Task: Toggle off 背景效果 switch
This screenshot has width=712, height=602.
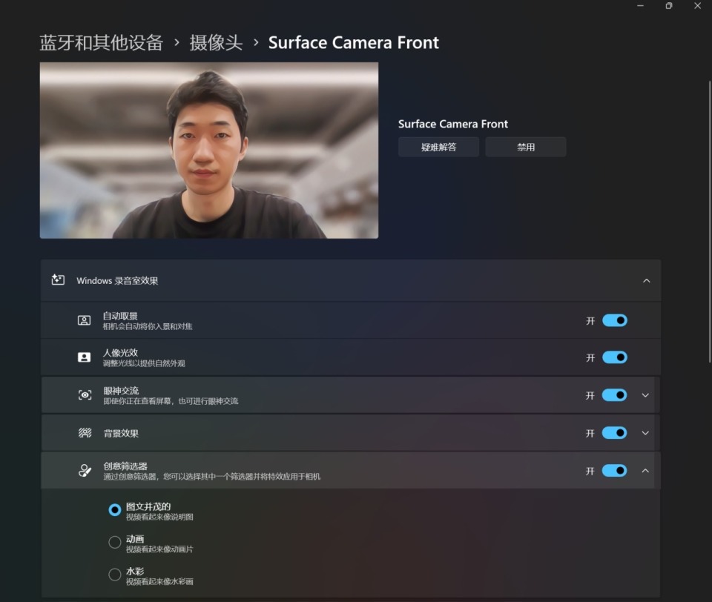Action: click(x=614, y=433)
